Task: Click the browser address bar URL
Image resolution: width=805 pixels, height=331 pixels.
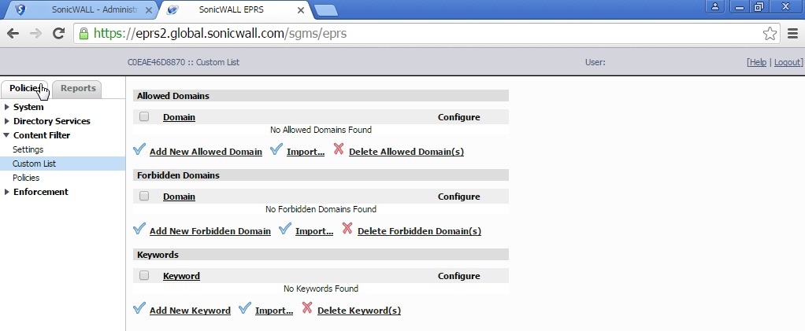Action: coord(221,33)
